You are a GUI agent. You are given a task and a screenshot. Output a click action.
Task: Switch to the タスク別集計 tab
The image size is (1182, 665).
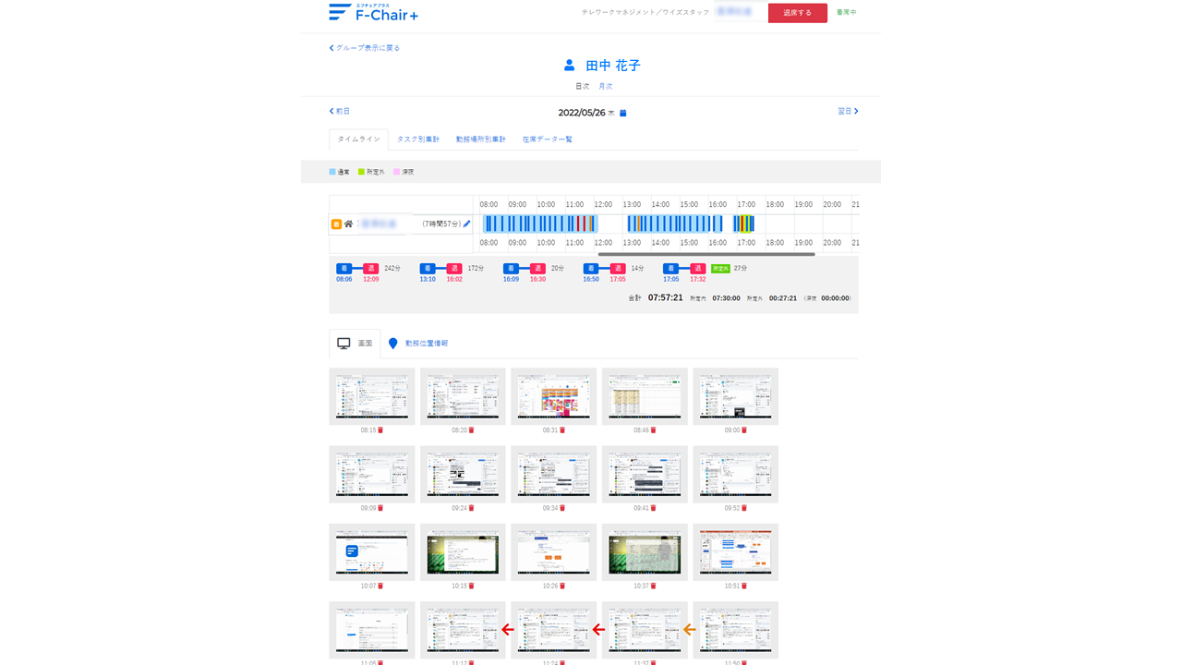click(418, 139)
